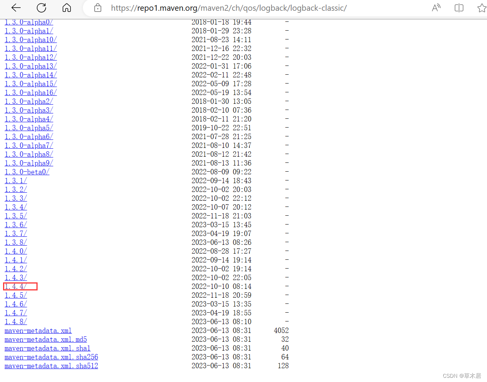This screenshot has width=487, height=382.
Task: Open split screen view
Action: (459, 8)
